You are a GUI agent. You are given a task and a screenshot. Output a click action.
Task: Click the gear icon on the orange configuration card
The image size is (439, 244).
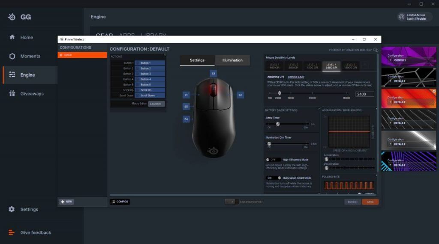click(x=434, y=91)
